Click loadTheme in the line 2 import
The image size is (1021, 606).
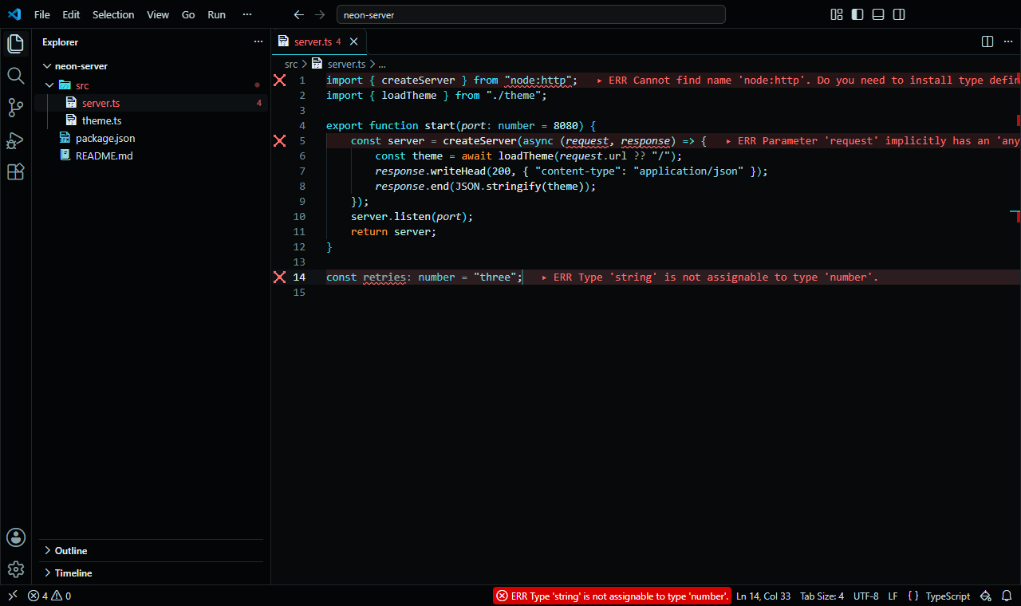409,95
